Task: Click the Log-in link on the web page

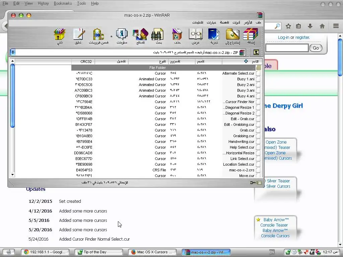Action: pos(283,37)
